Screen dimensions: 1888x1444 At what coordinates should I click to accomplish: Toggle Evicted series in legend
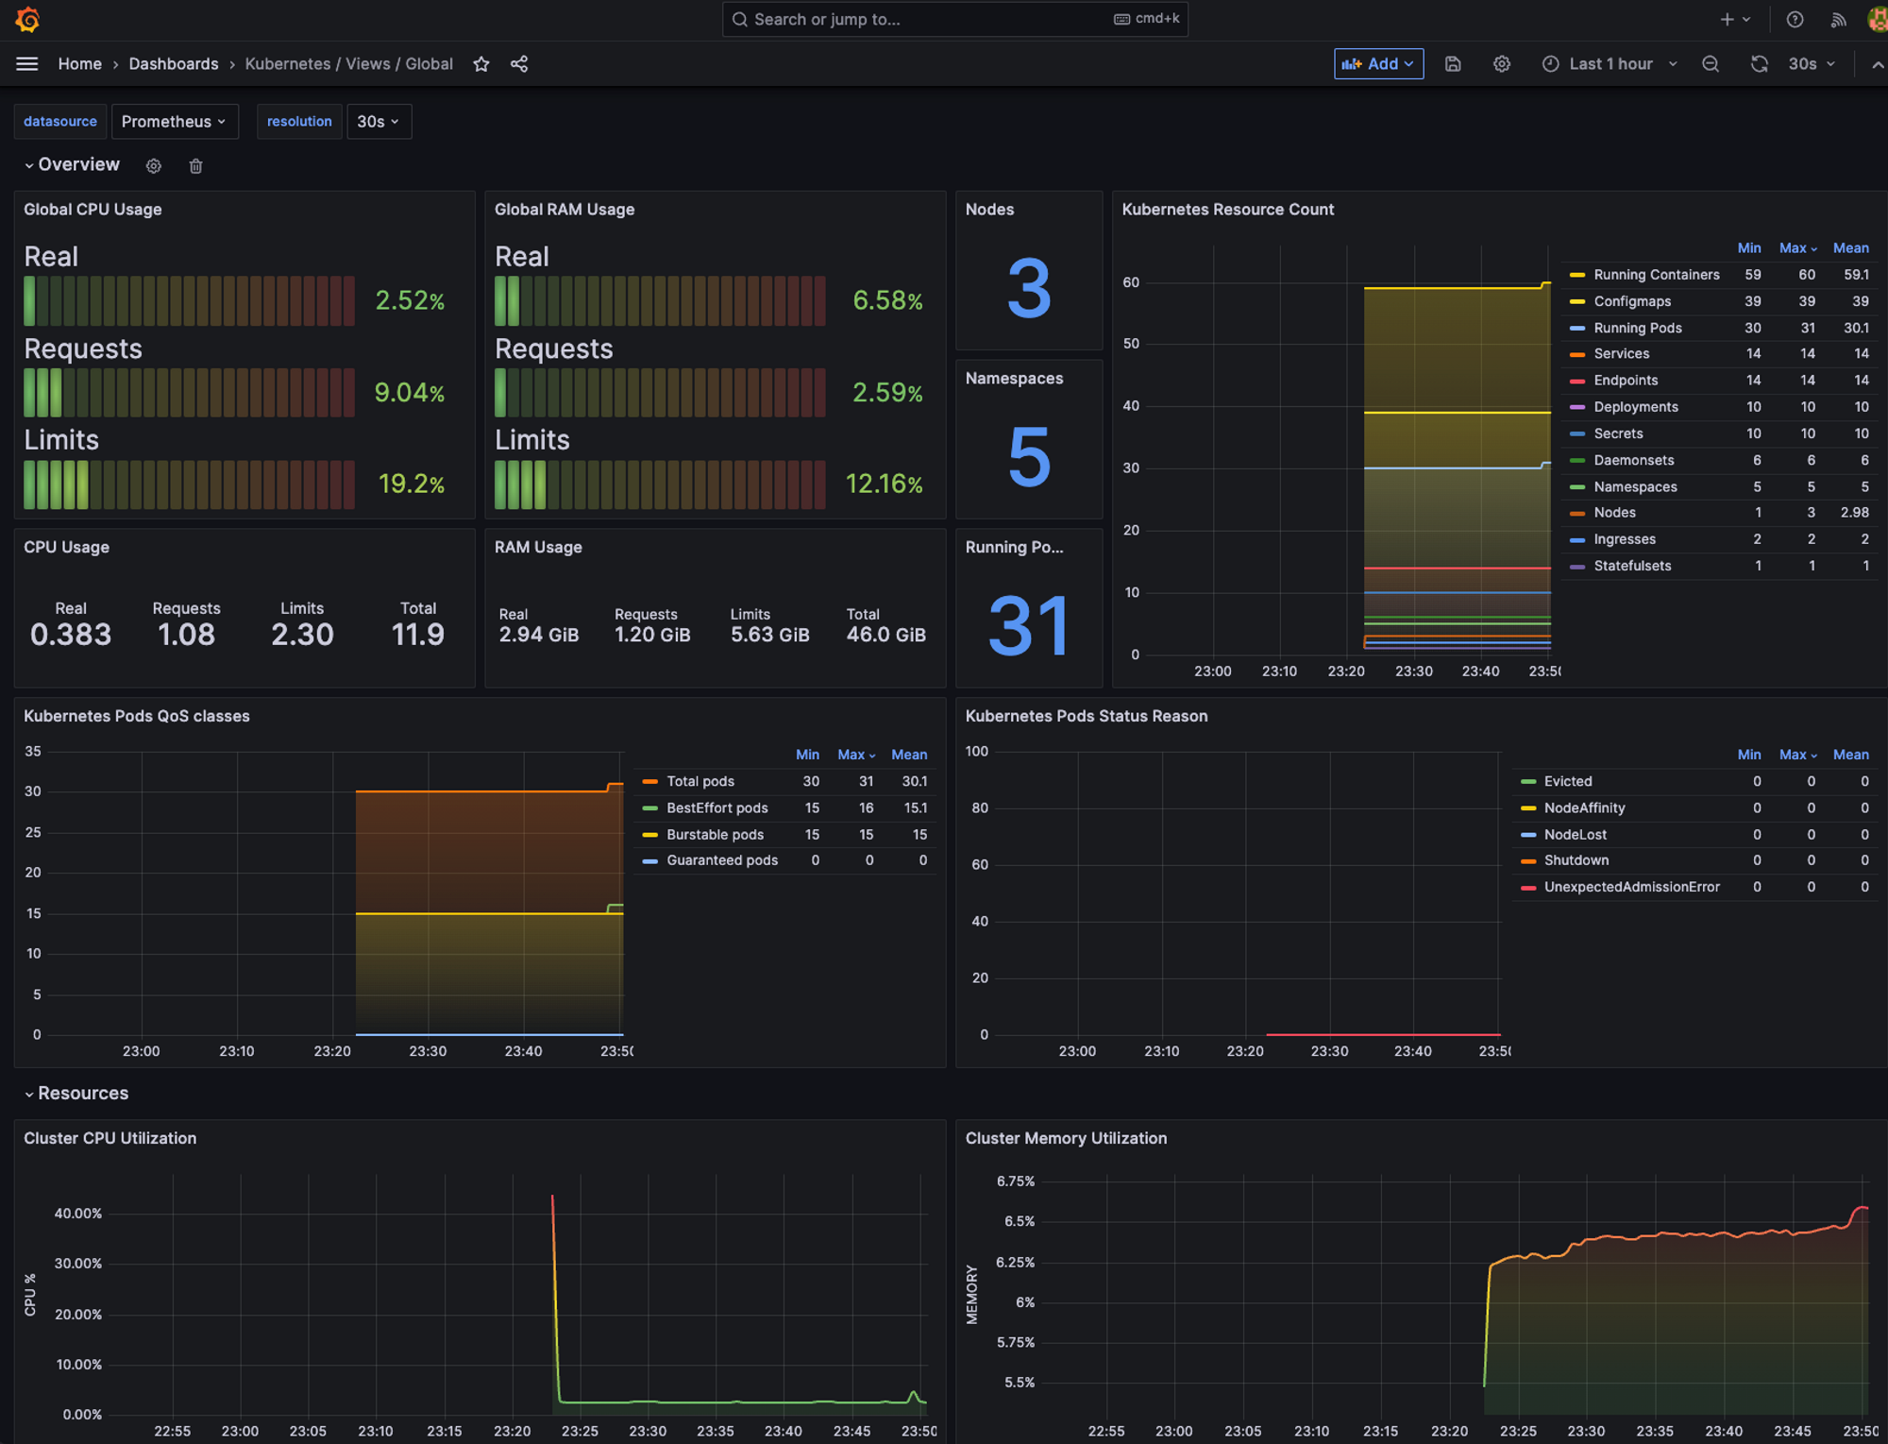[x=1567, y=781]
